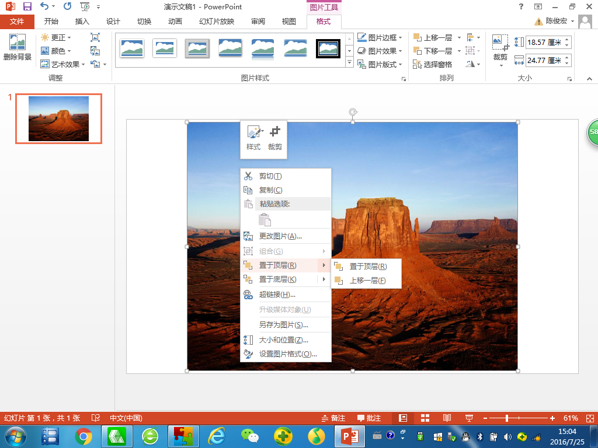This screenshot has width=598, height=448.
Task: Click the save icon in quick access toolbar
Action: click(x=27, y=6)
